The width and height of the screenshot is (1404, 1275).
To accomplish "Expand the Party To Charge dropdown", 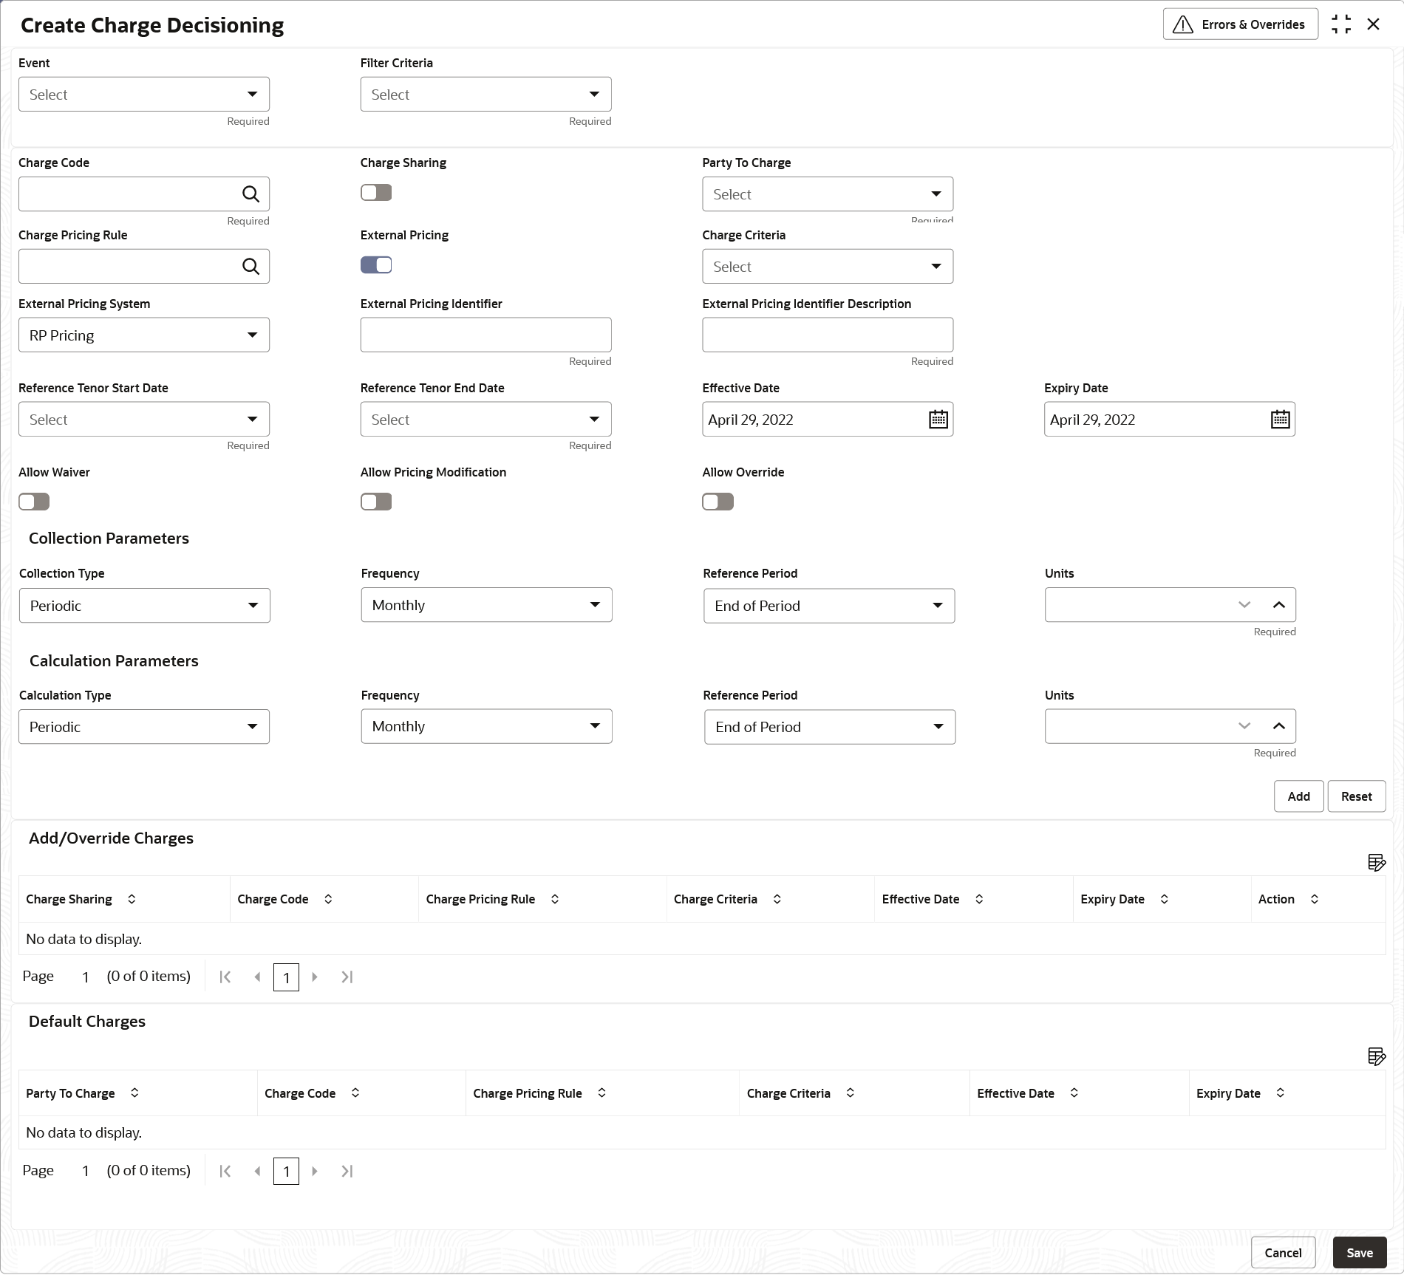I will click(828, 194).
